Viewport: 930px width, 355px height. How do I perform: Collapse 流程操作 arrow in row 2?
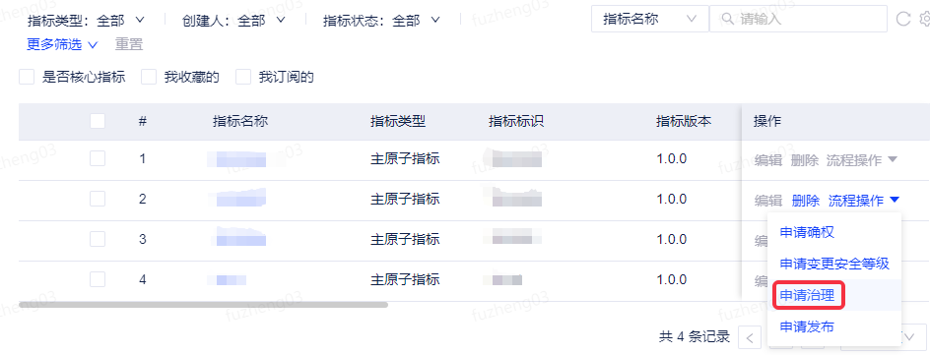(x=895, y=200)
